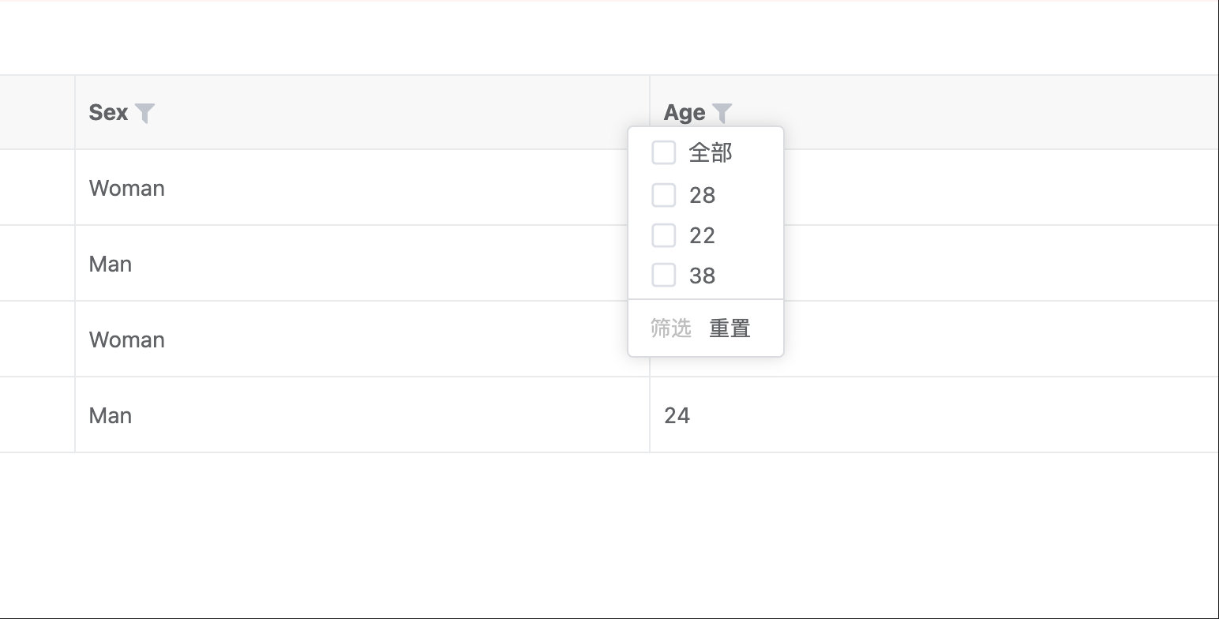This screenshot has width=1219, height=619.
Task: Pick the 38 option label in filter dropdown
Action: pos(702,276)
